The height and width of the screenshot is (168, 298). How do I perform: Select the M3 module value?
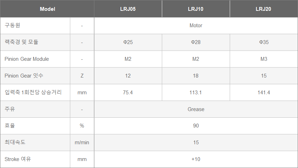pos(263,59)
